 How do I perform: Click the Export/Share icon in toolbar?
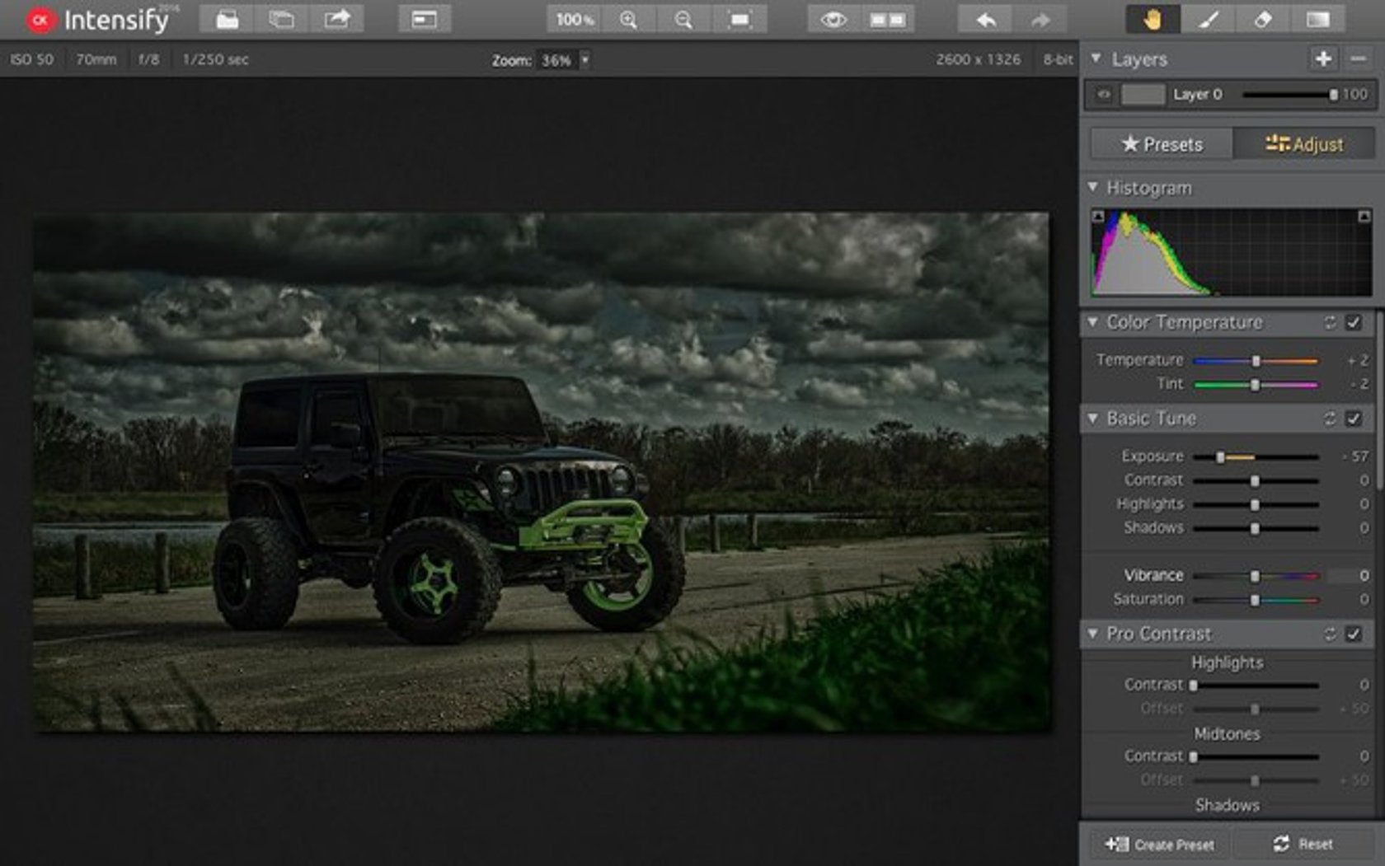click(x=338, y=18)
